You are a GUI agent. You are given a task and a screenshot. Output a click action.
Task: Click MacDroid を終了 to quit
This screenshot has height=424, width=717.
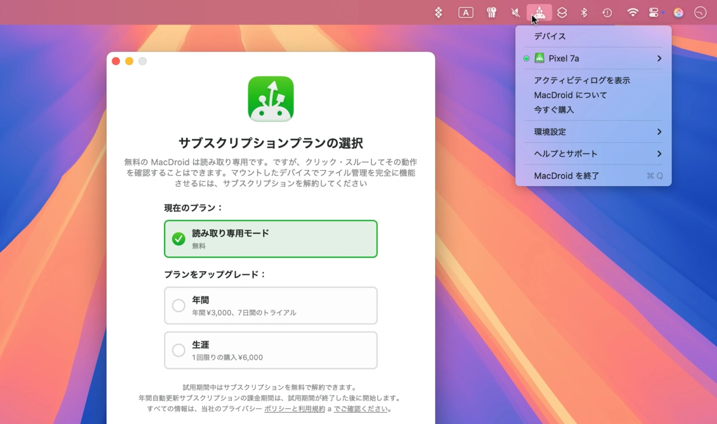[x=567, y=176]
